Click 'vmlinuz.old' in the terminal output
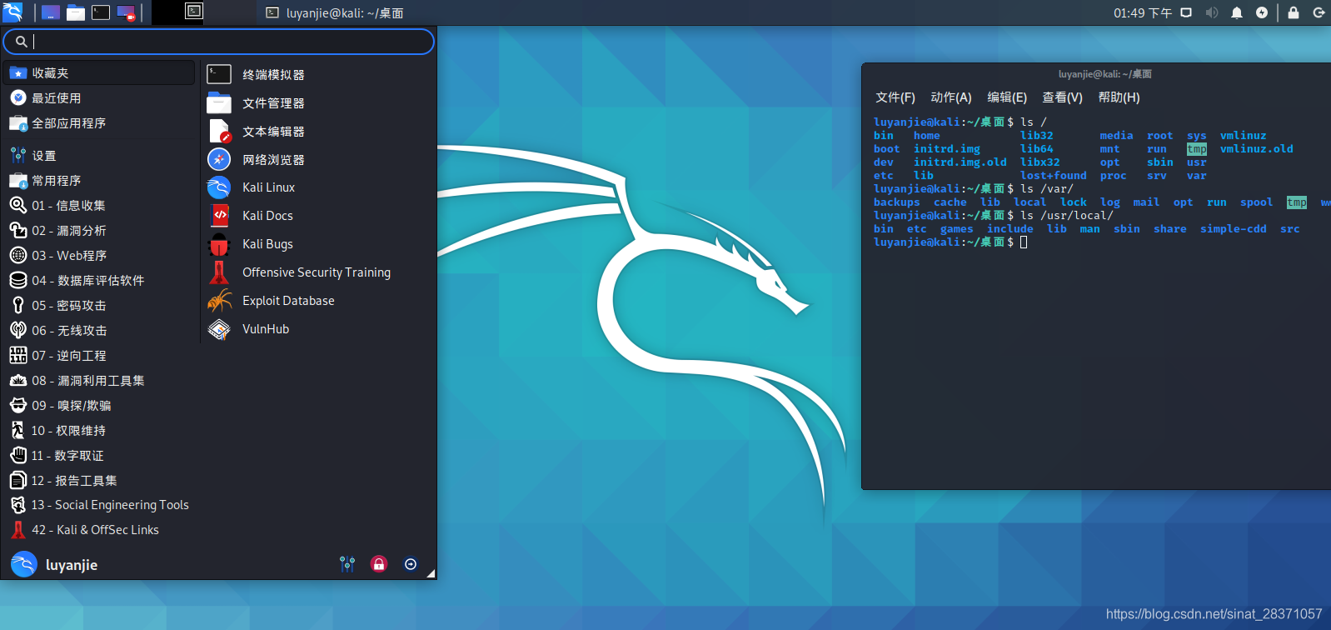The image size is (1331, 630). pyautogui.click(x=1257, y=149)
